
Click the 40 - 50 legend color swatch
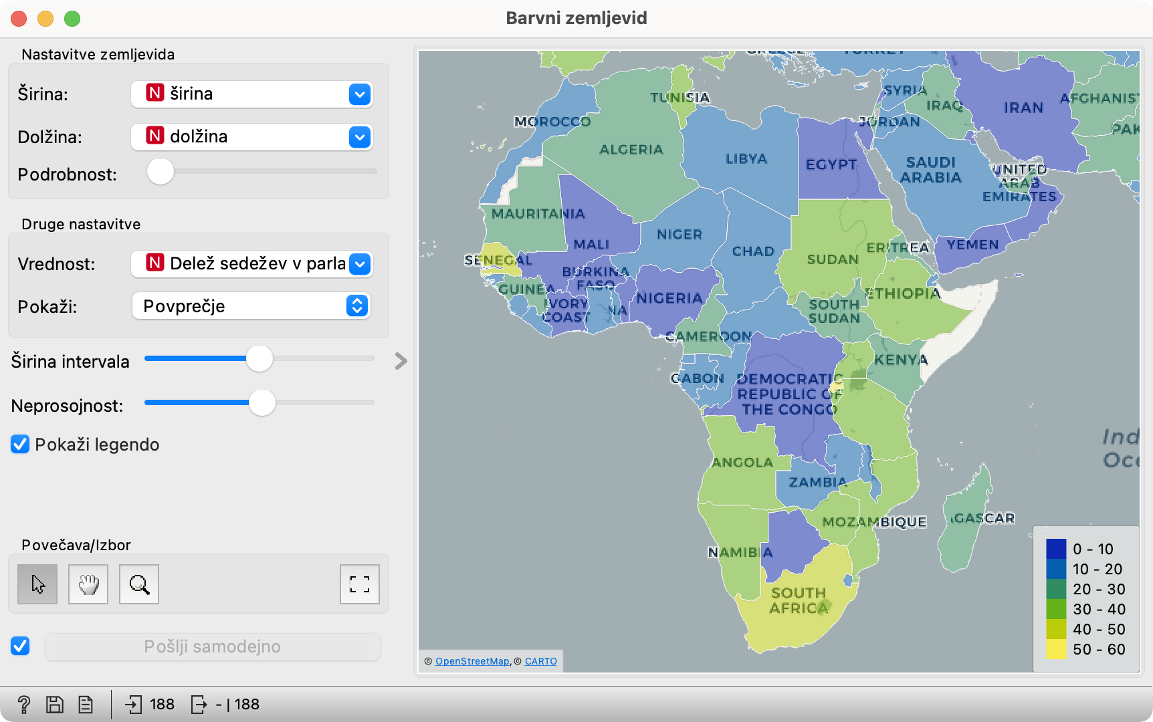(x=1056, y=629)
